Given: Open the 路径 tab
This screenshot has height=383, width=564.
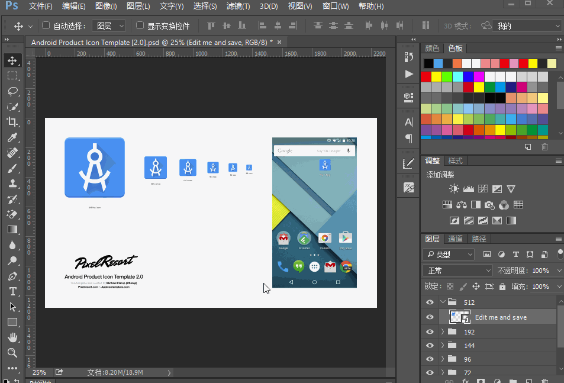Looking at the screenshot, I should point(479,239).
